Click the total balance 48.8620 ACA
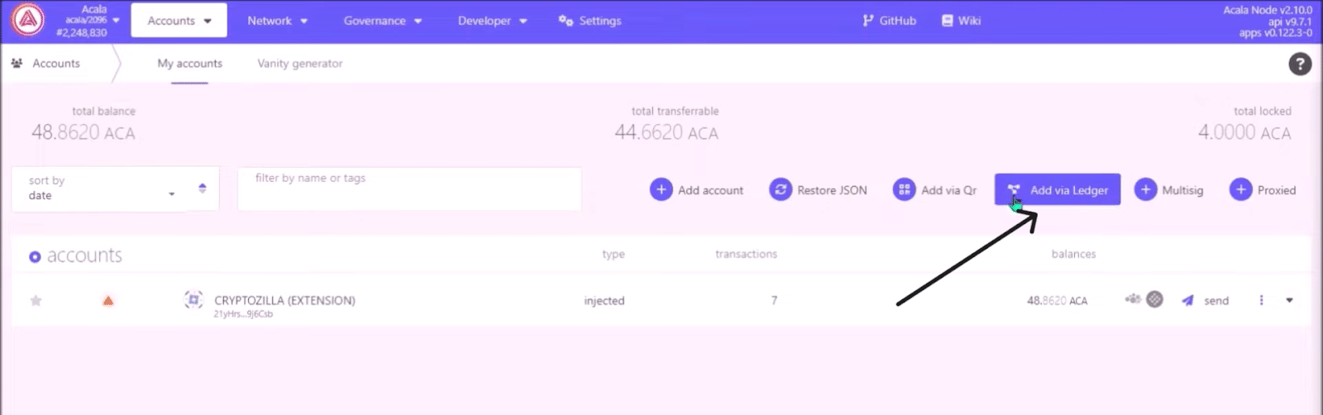The width and height of the screenshot is (1323, 415). (x=84, y=132)
